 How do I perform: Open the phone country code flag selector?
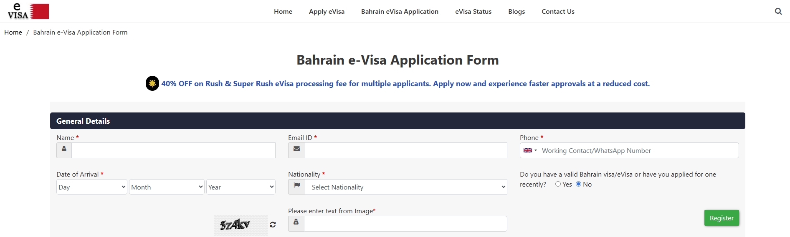(x=530, y=150)
